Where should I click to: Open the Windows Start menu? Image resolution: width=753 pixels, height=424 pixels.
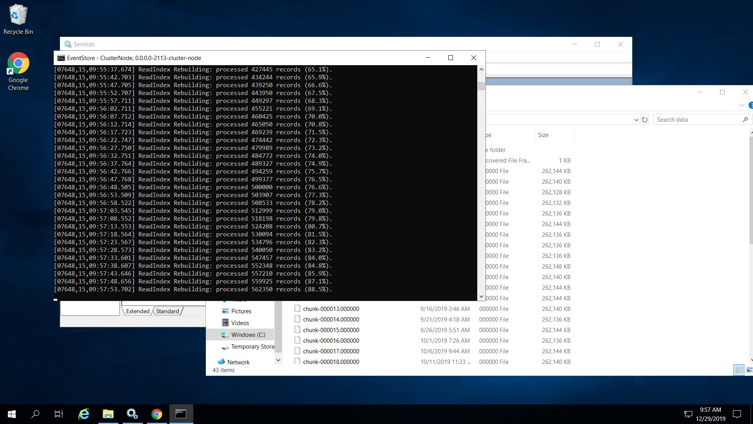pyautogui.click(x=12, y=414)
